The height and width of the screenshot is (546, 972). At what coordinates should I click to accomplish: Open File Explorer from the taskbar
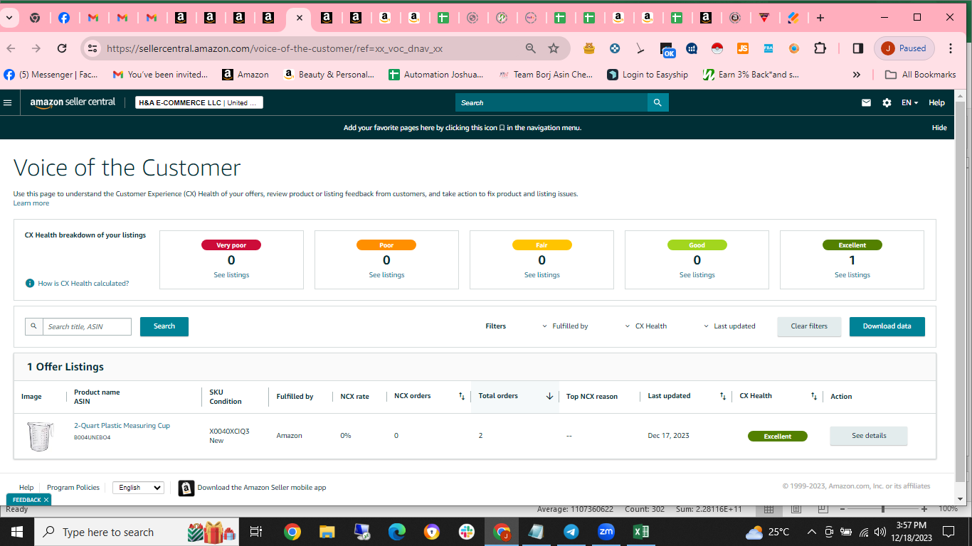pyautogui.click(x=327, y=531)
